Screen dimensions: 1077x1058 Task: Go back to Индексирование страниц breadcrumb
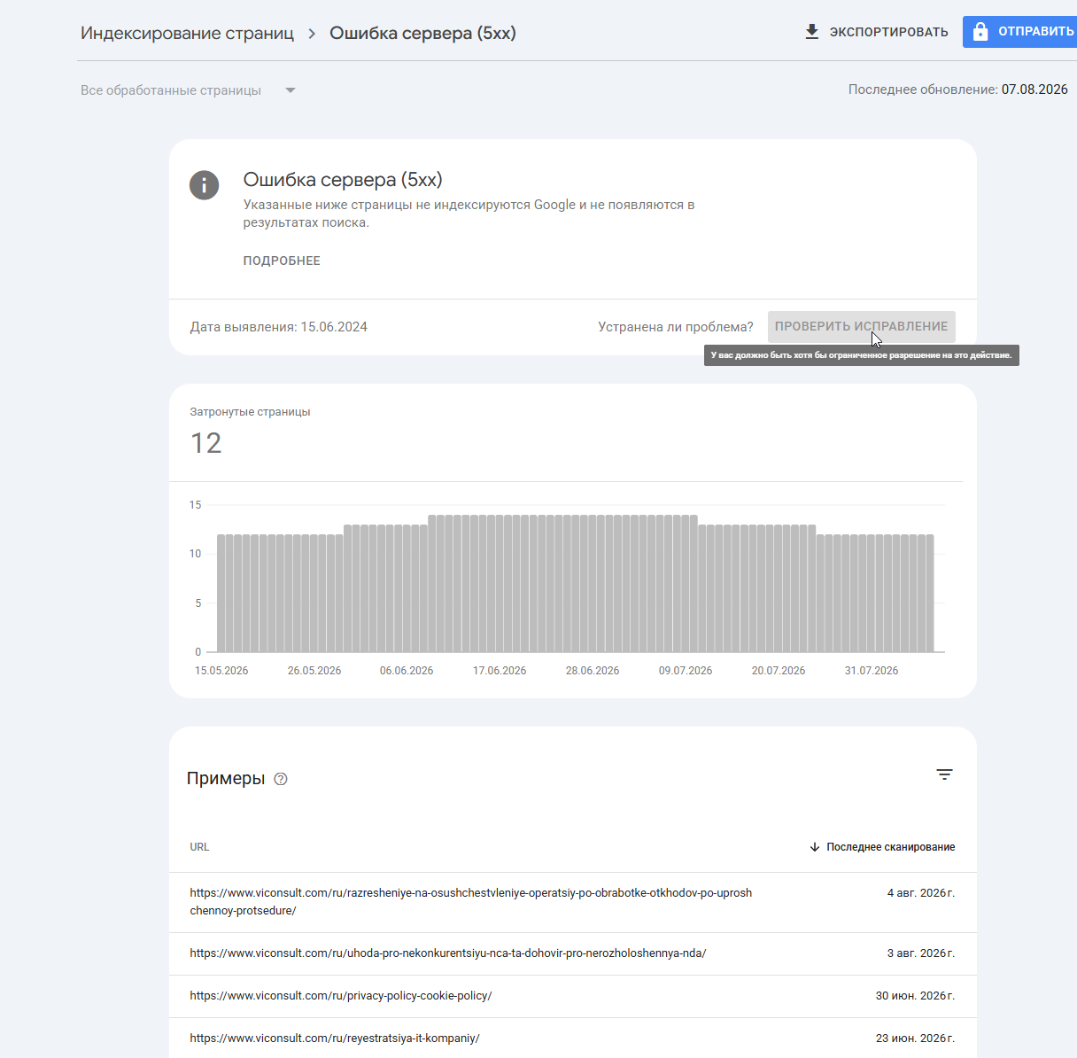(x=187, y=34)
